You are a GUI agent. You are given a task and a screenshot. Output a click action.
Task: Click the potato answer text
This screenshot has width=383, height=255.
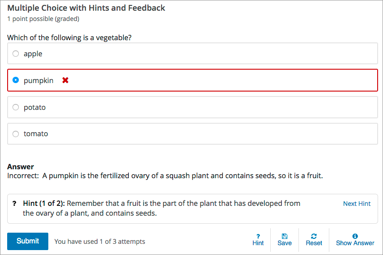[x=34, y=107]
